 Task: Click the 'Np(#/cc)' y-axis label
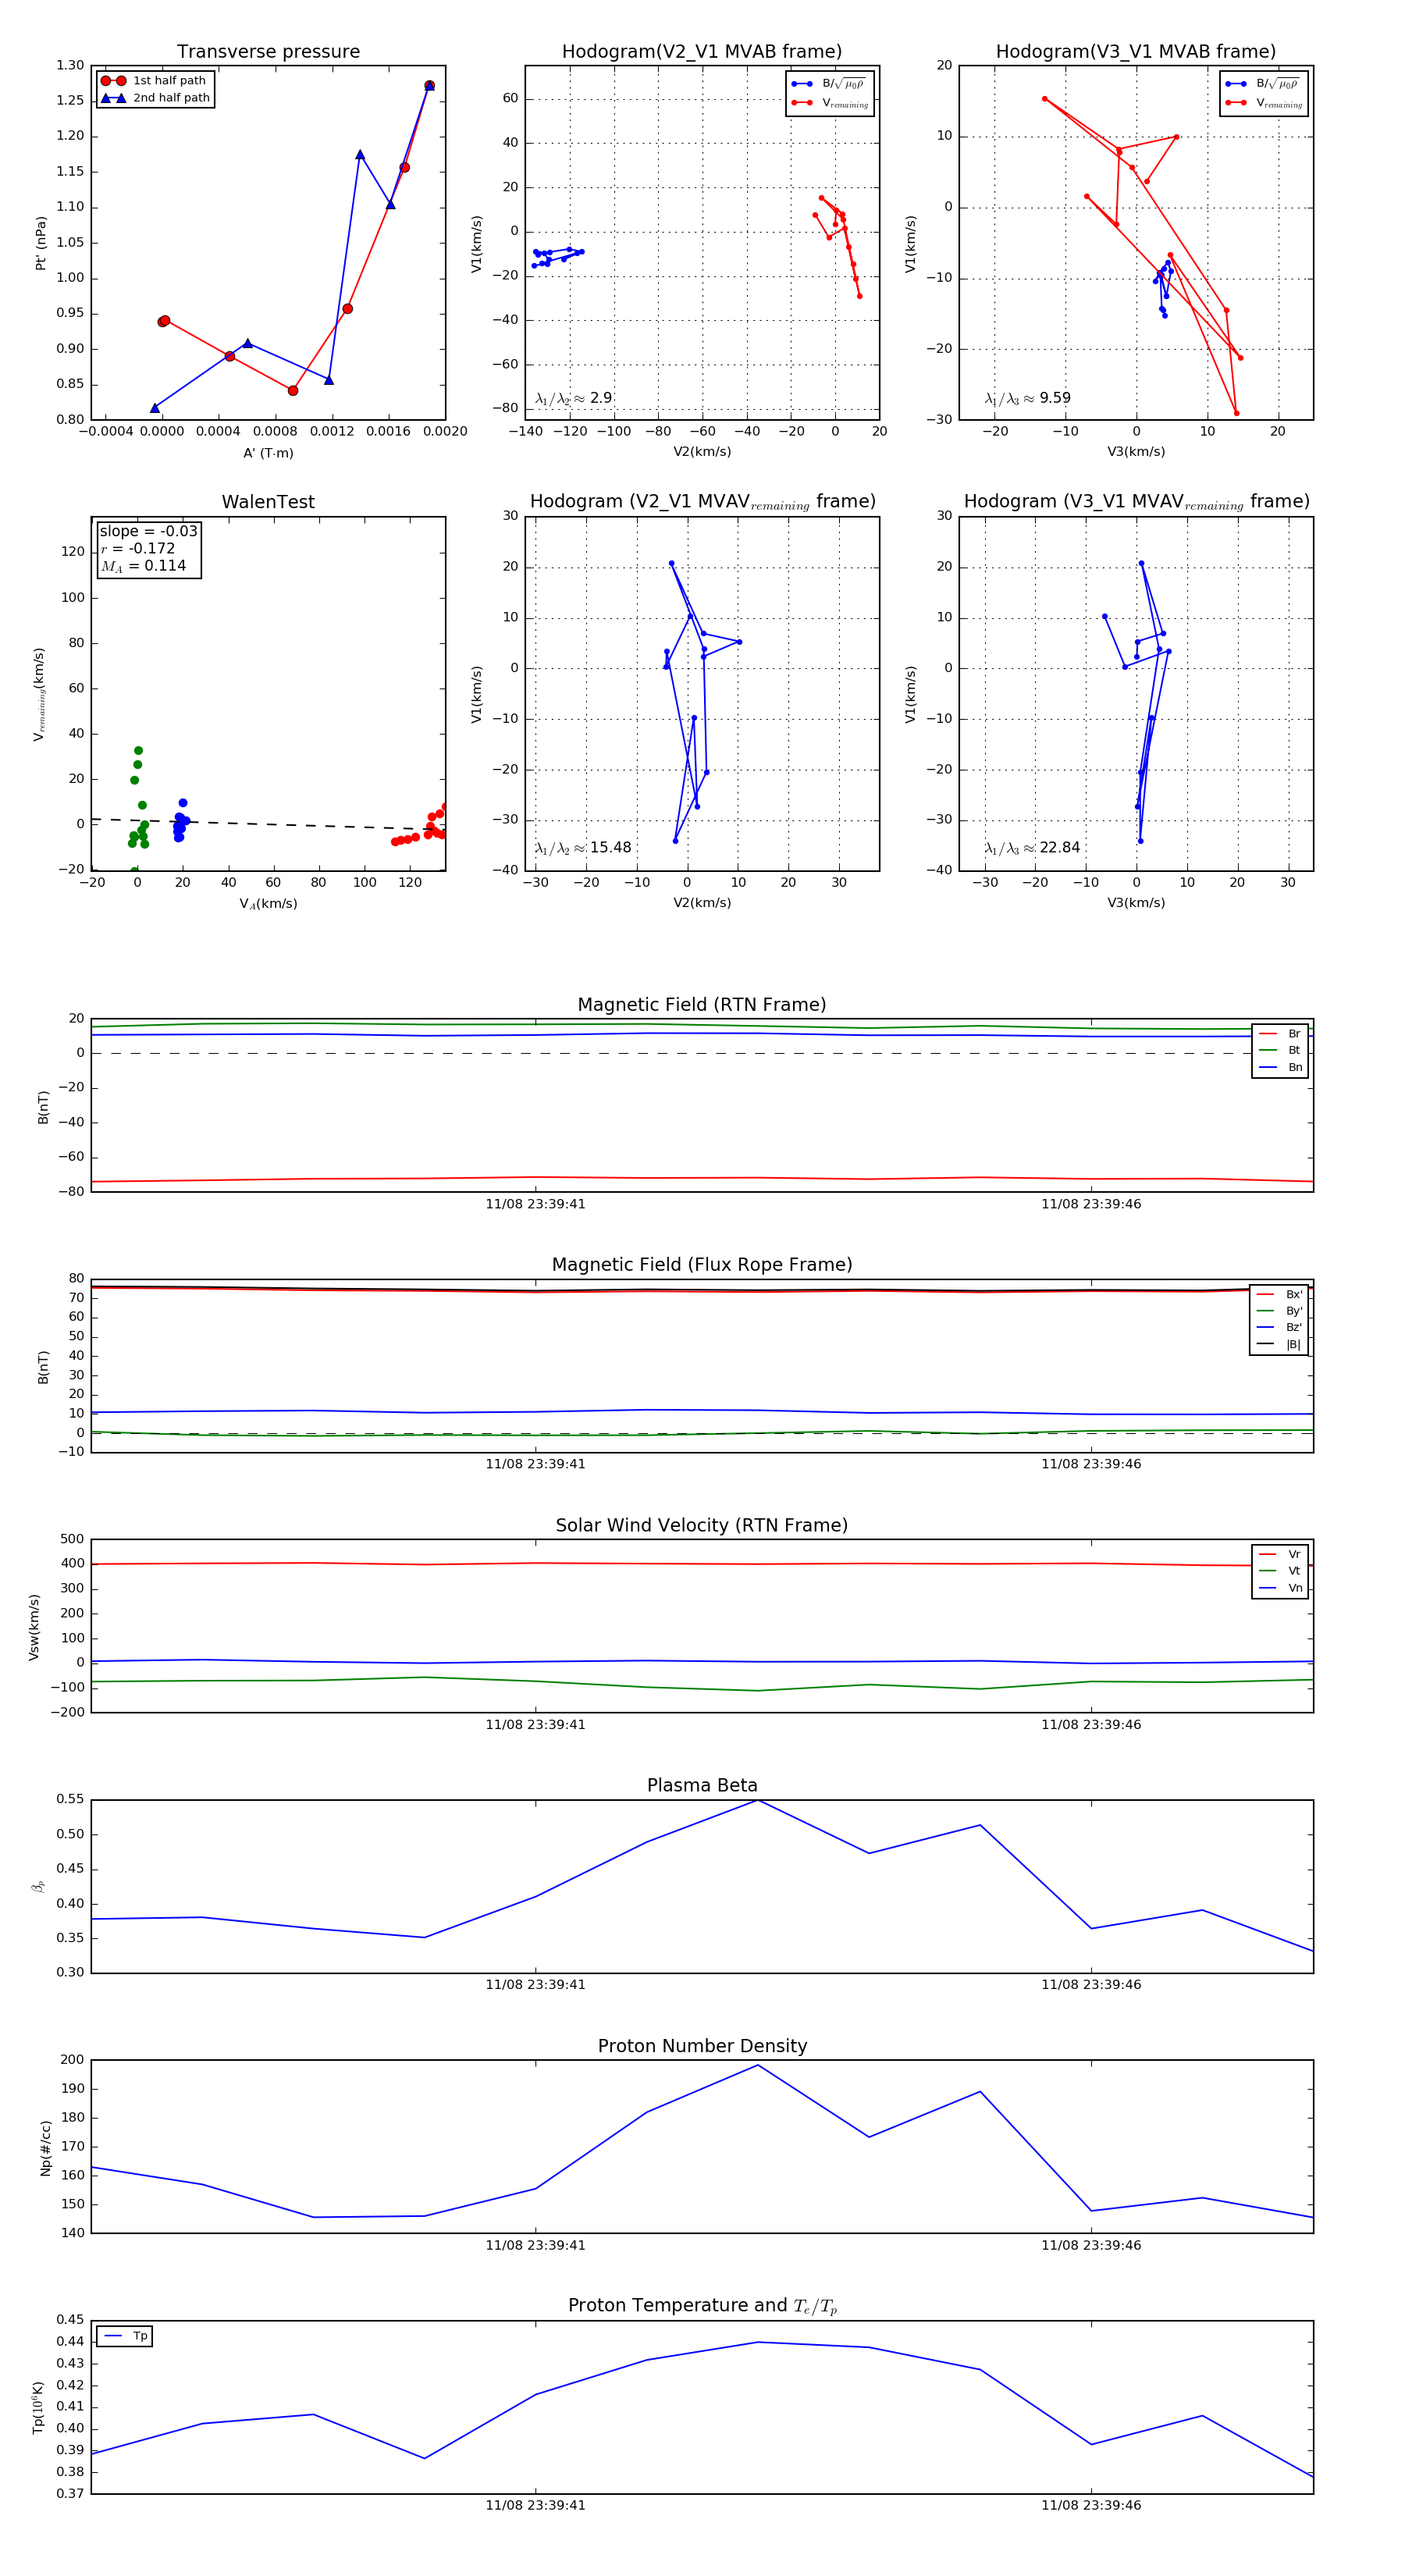tap(45, 2148)
